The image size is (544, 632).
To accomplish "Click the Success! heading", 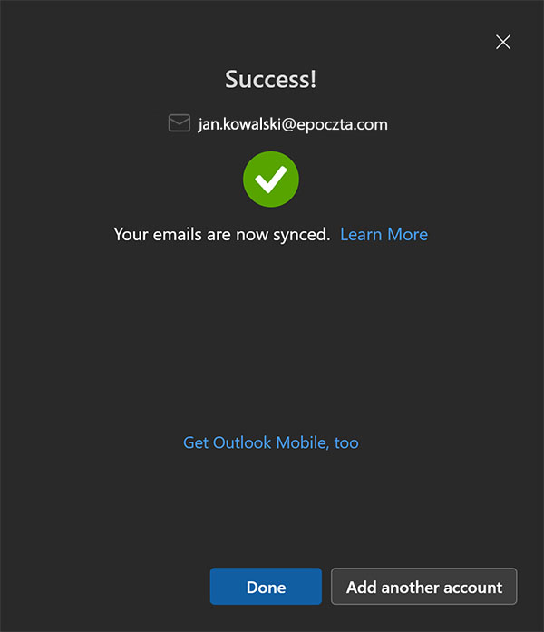I will (271, 79).
